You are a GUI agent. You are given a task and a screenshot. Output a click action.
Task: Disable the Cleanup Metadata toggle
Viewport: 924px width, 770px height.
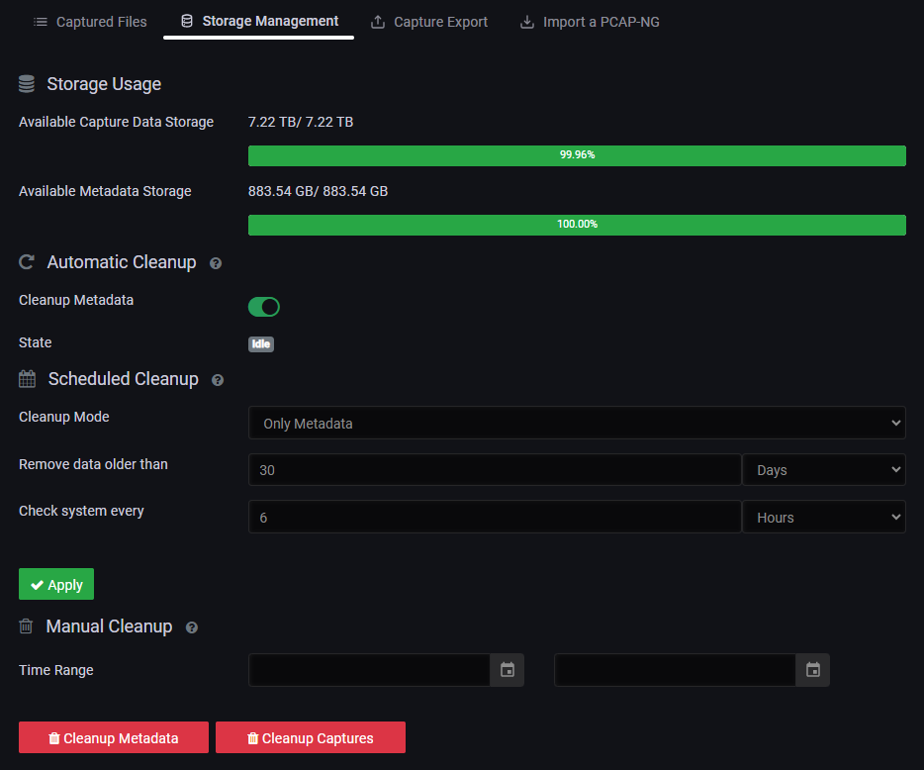coord(264,307)
